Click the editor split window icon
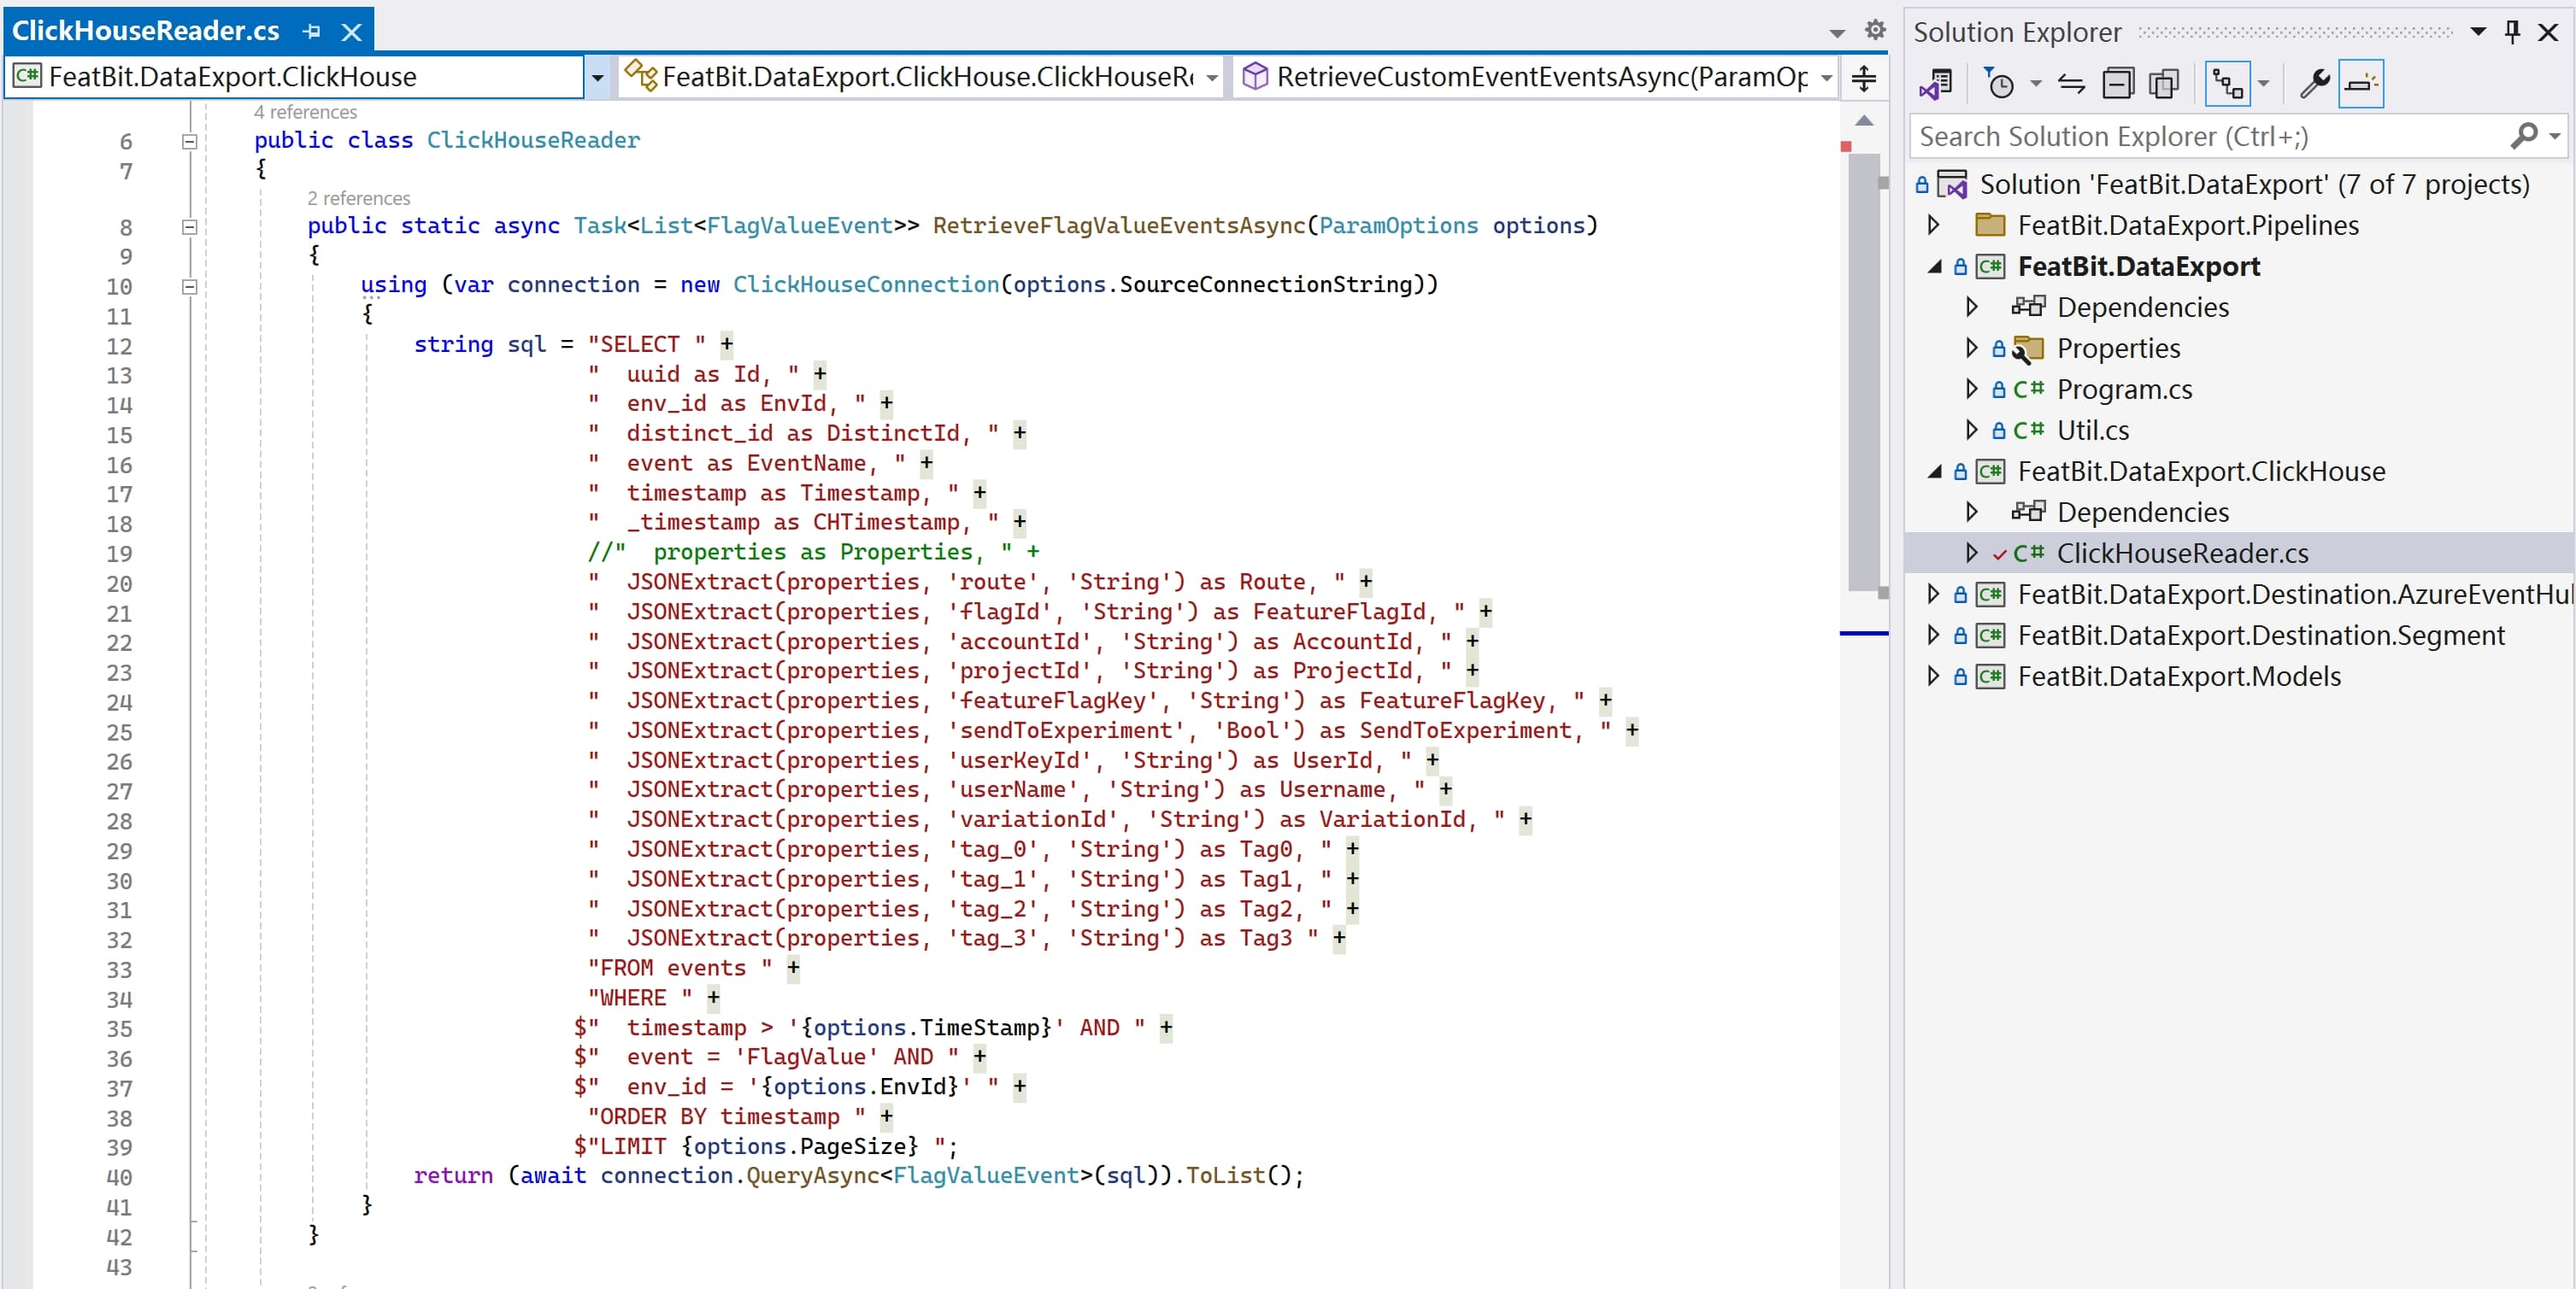Image resolution: width=2576 pixels, height=1289 pixels. coord(1864,78)
